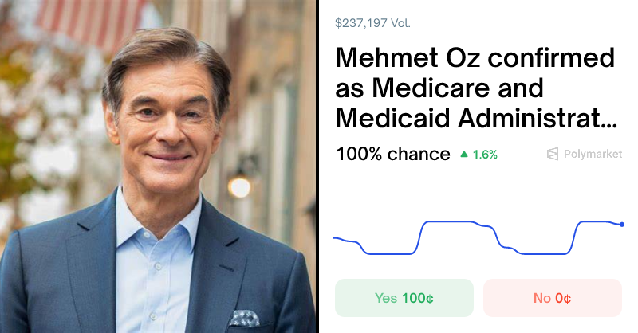This screenshot has width=638, height=333.
Task: Click the $237,197 Vol. label
Action: [x=372, y=24]
